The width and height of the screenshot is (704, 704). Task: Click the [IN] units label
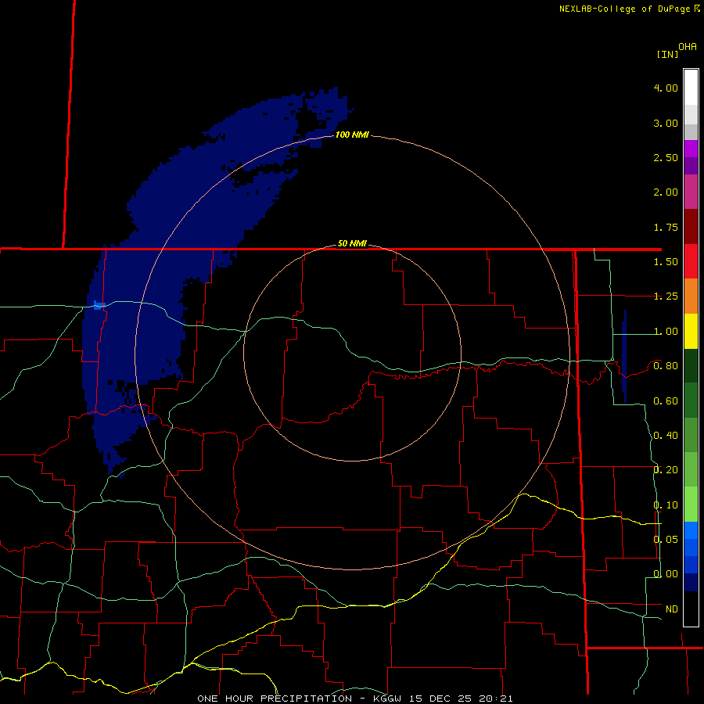(x=667, y=54)
